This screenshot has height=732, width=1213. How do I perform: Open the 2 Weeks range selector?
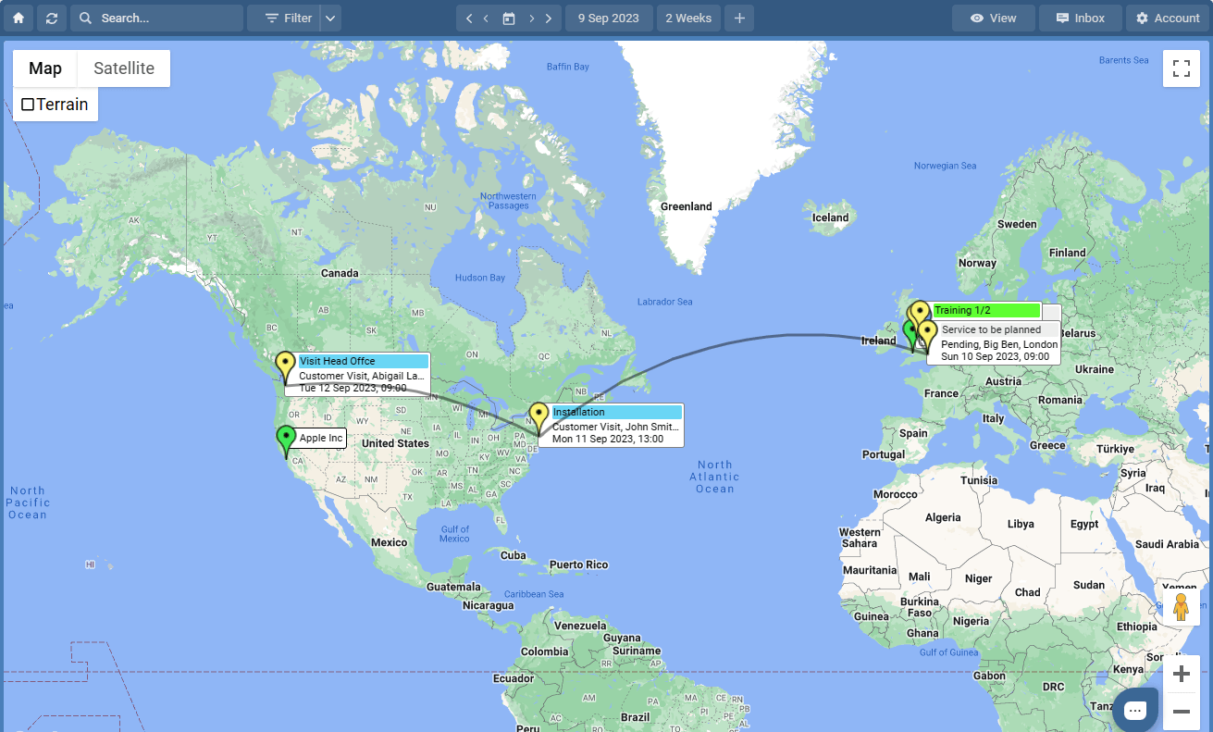tap(688, 18)
